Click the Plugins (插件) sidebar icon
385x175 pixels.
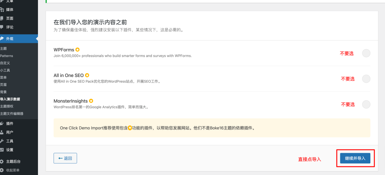[x=2, y=124]
